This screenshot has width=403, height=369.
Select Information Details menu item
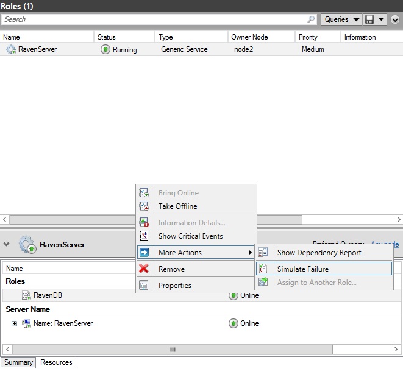[x=196, y=222]
